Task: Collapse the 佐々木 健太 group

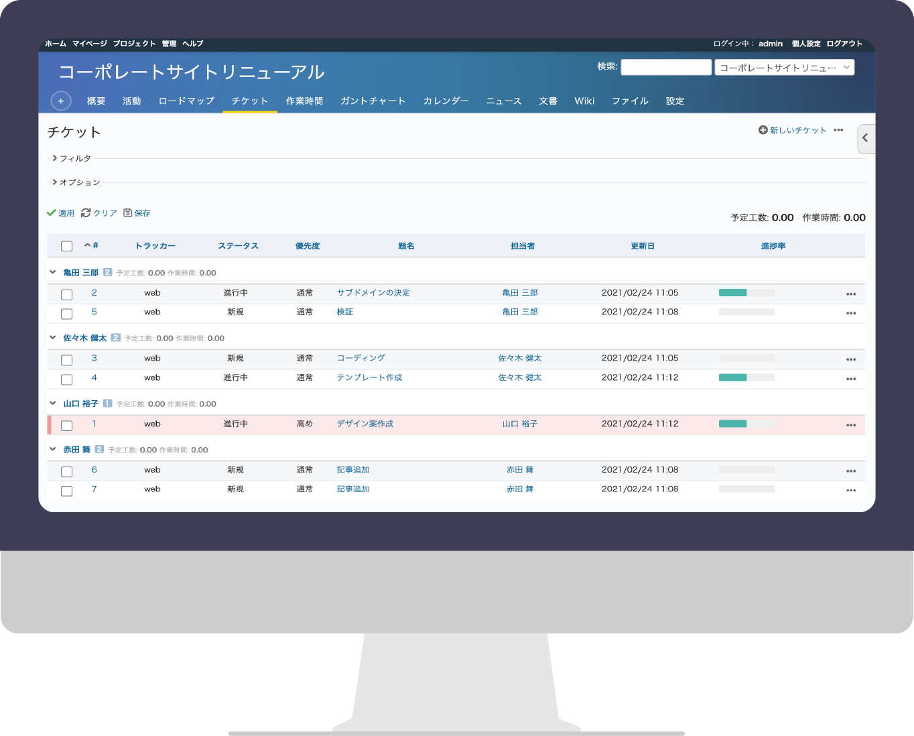Action: coord(52,338)
